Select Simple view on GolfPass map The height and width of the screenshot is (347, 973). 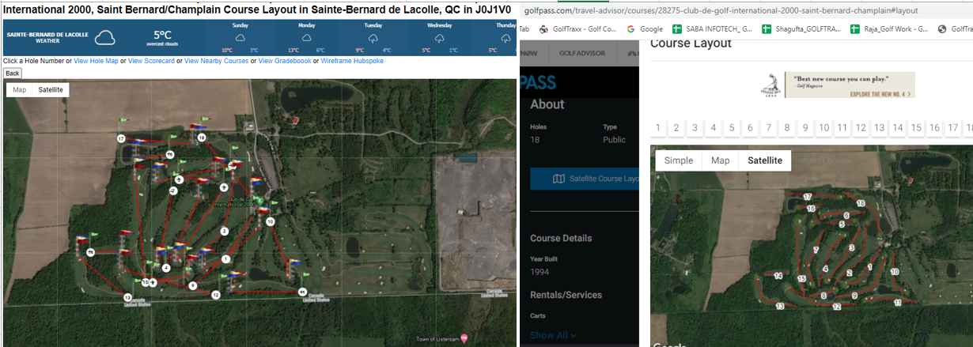(679, 160)
